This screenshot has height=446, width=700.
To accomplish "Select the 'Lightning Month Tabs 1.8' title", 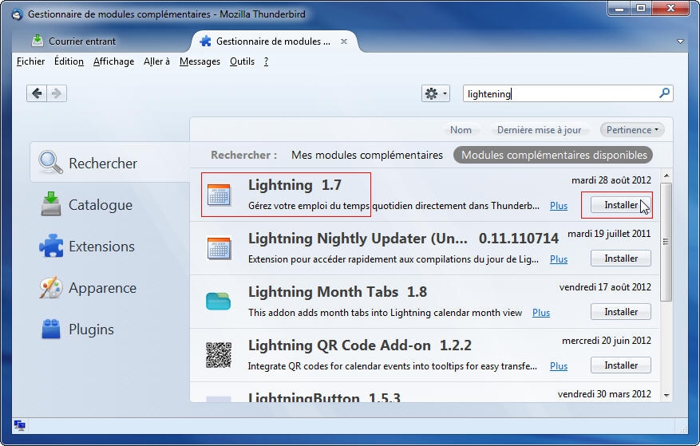I will click(x=338, y=291).
